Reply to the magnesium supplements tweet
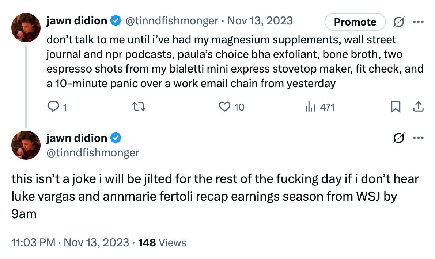 coord(53,107)
